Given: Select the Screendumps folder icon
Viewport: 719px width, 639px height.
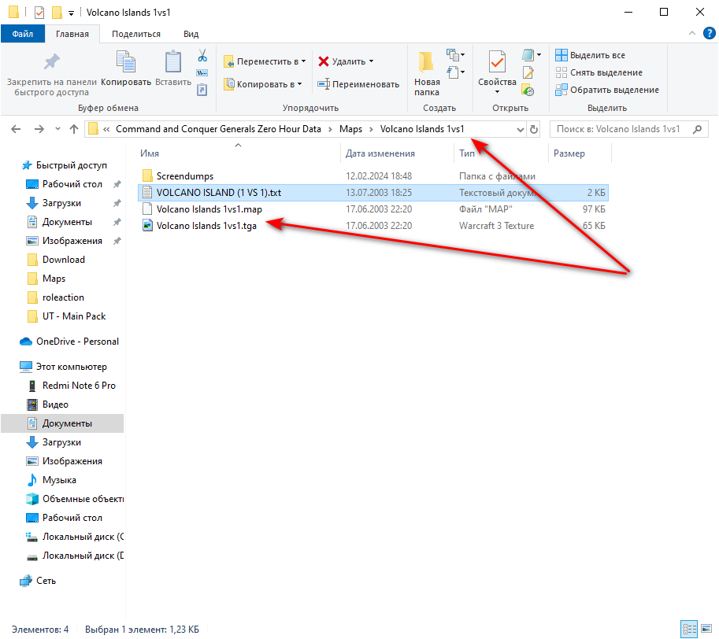Looking at the screenshot, I should pyautogui.click(x=147, y=176).
